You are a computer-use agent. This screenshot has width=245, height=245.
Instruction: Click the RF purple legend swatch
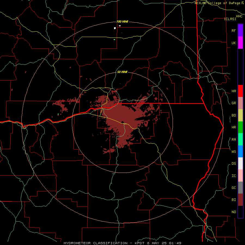[240, 30]
